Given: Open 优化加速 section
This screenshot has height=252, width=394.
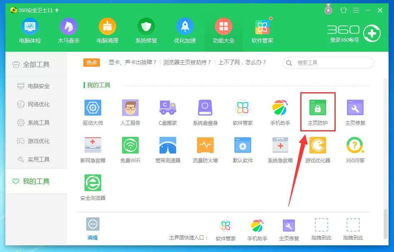Looking at the screenshot, I should [185, 31].
